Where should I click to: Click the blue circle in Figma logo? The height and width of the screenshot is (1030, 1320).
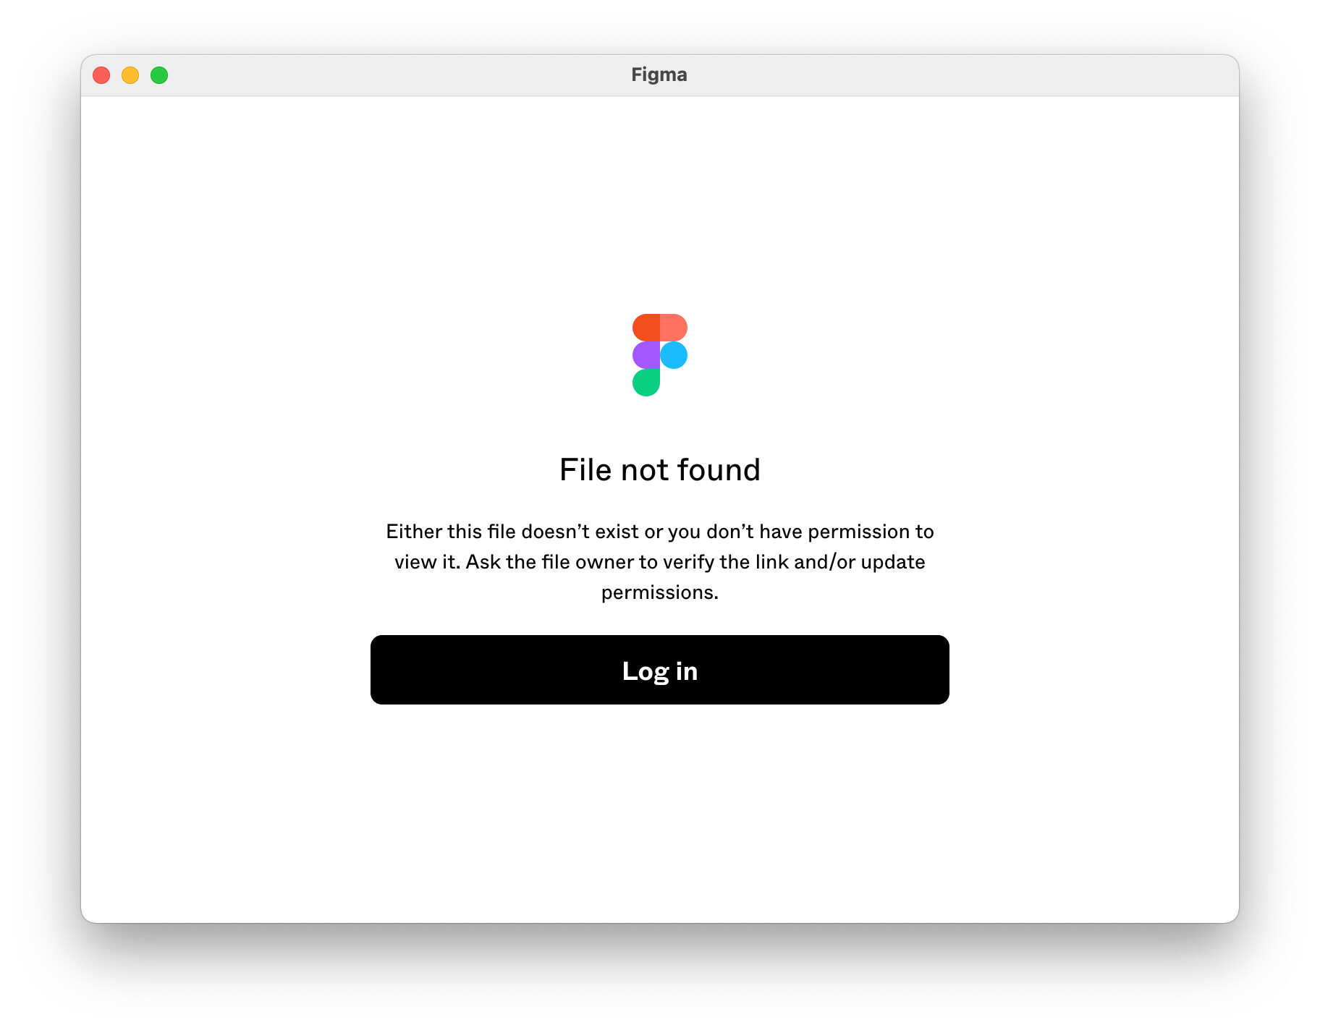pos(674,355)
